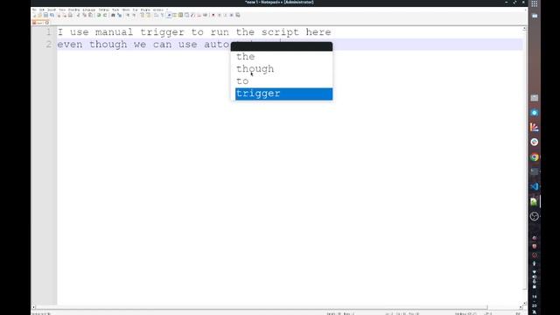Open the Search menu
Image resolution: width=560 pixels, height=315 pixels.
[52, 10]
